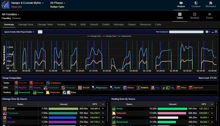This screenshot has width=220, height=126.
Task: Open the Summary tab
Action: coord(9,24)
